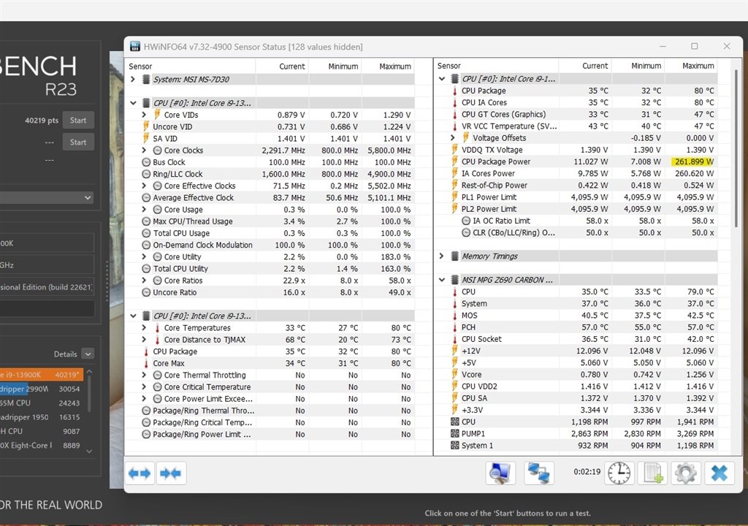Open the Cinebench dropdown above the system info
Viewport: 748px width, 526px height.
47,197
